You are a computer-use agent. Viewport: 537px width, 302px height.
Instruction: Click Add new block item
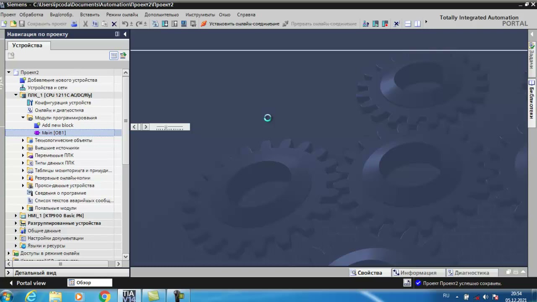tap(57, 125)
